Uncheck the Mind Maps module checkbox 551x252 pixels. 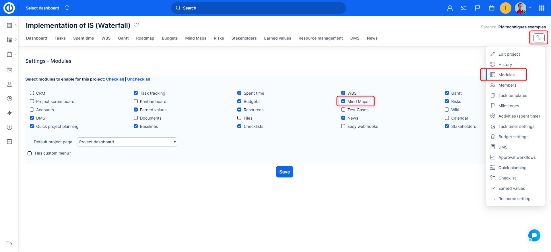[343, 101]
